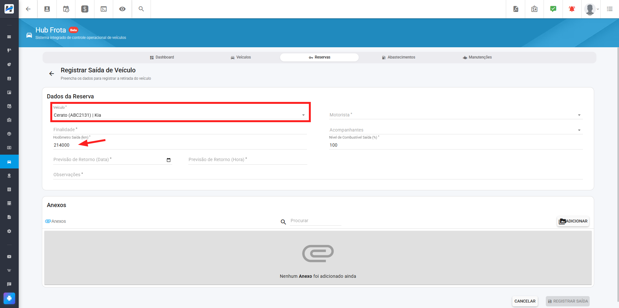Click the PDF document icon in header
This screenshot has height=308, width=619.
click(516, 9)
